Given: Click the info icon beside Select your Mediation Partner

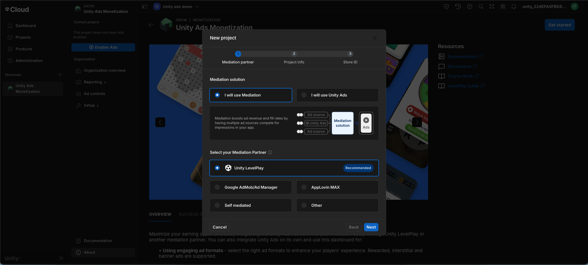Looking at the screenshot, I should pyautogui.click(x=270, y=152).
